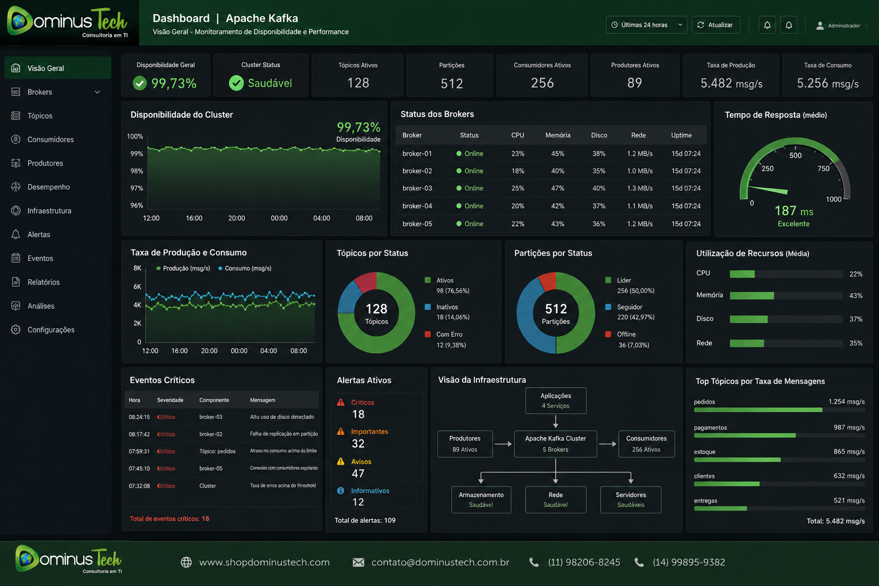
Task: Click the Configurações gear icon
Action: click(x=16, y=330)
